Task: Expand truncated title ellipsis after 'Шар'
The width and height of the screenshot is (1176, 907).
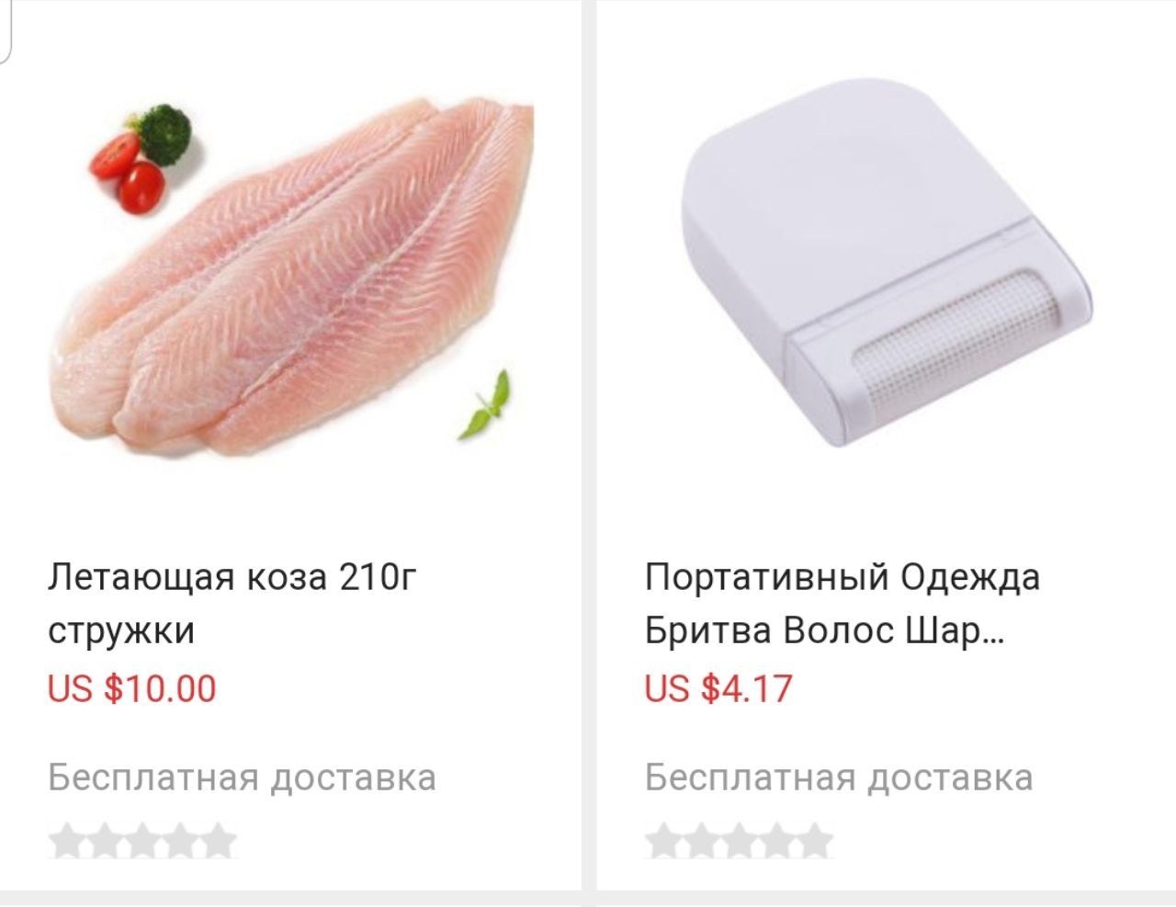Action: tap(994, 640)
